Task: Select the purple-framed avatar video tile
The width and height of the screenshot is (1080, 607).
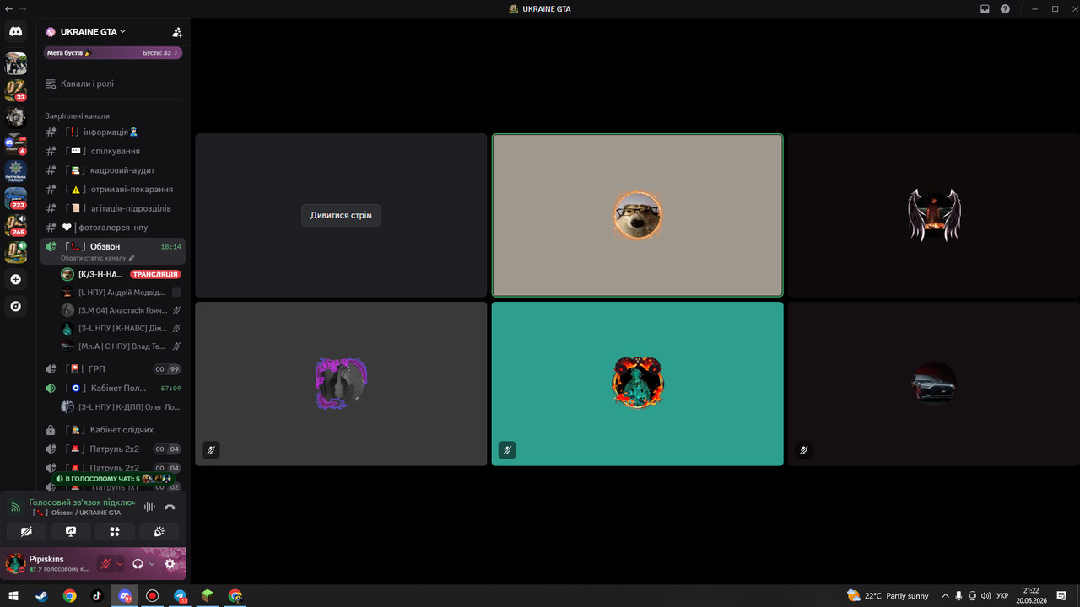Action: (341, 384)
